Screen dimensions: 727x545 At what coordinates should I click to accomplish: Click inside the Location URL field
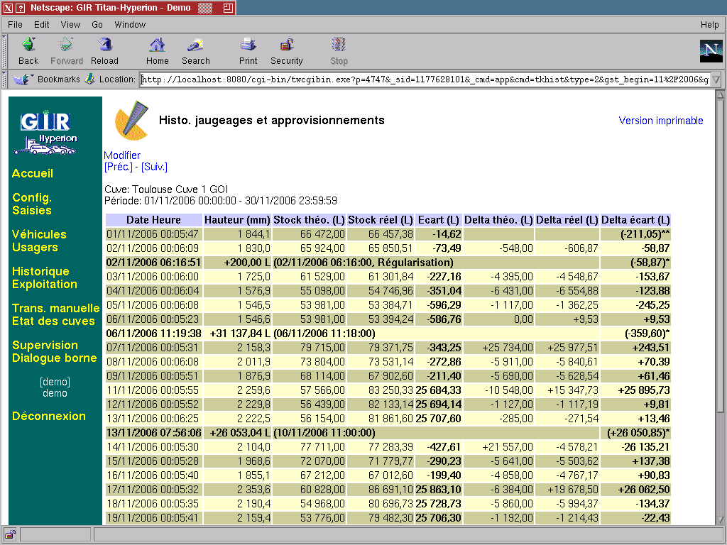(x=425, y=79)
